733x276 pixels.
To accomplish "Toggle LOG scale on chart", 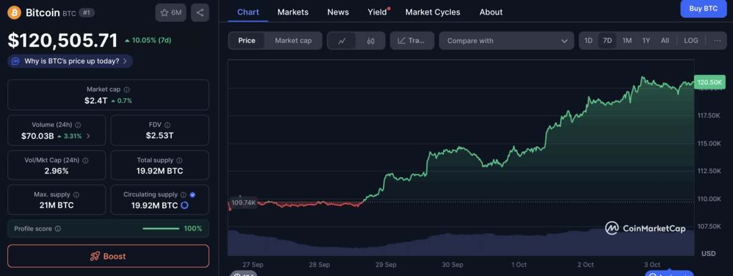I will (x=691, y=41).
